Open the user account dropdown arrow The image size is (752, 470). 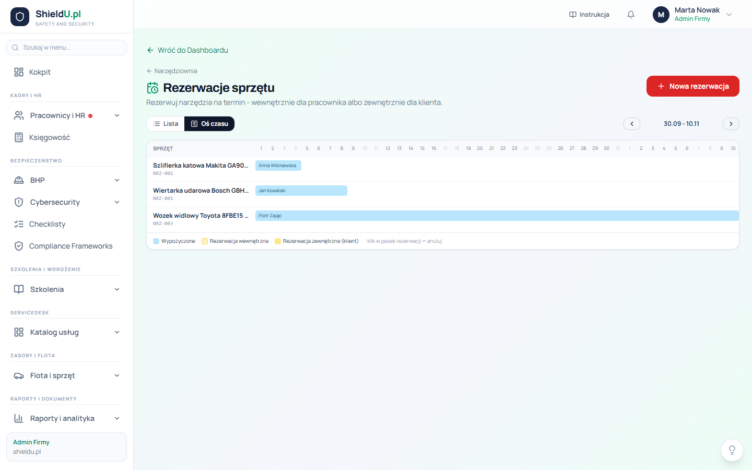pyautogui.click(x=729, y=15)
